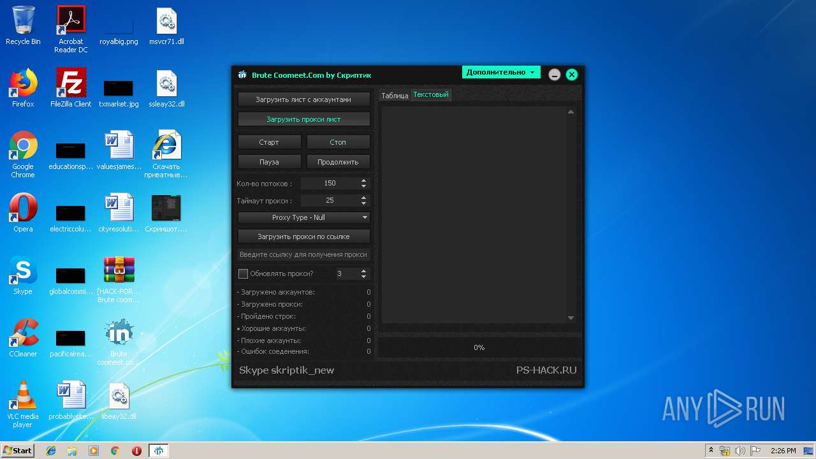Open the Windows Start menu
This screenshot has height=459, width=816.
tap(18, 450)
